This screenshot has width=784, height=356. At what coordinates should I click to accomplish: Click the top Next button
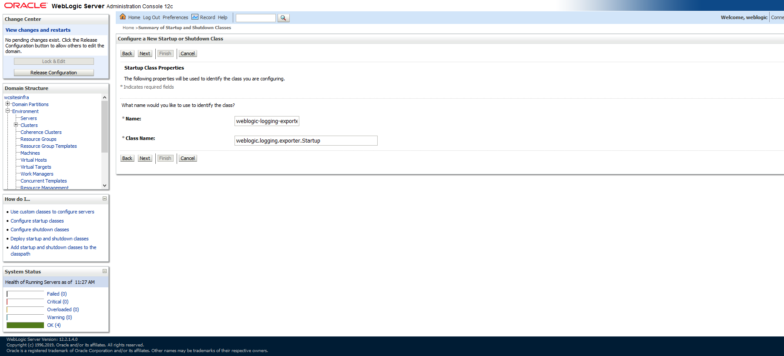point(145,53)
